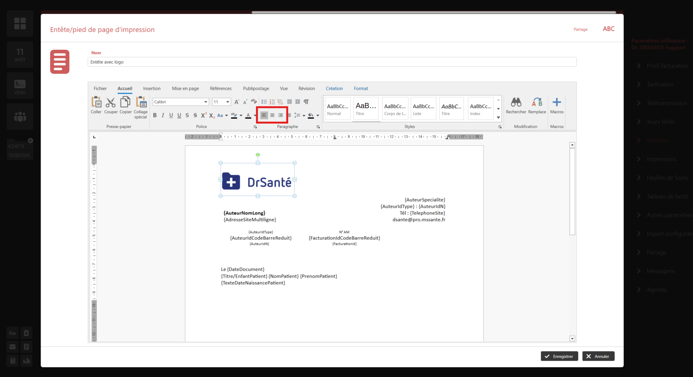Apply multilevel list

click(280, 102)
